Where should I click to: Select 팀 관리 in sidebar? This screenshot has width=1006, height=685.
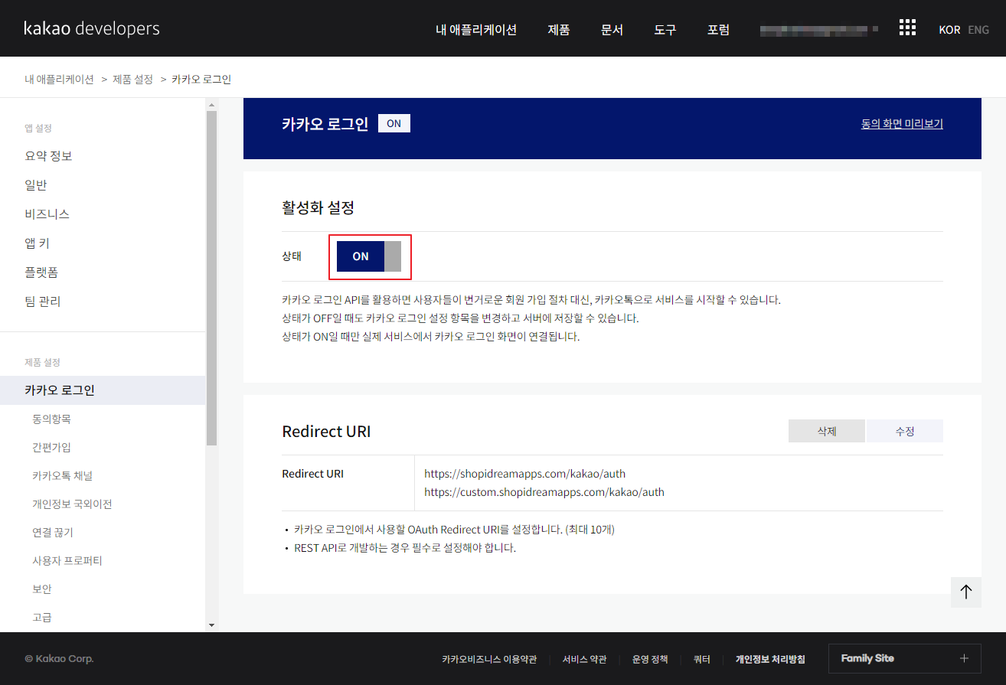[43, 302]
